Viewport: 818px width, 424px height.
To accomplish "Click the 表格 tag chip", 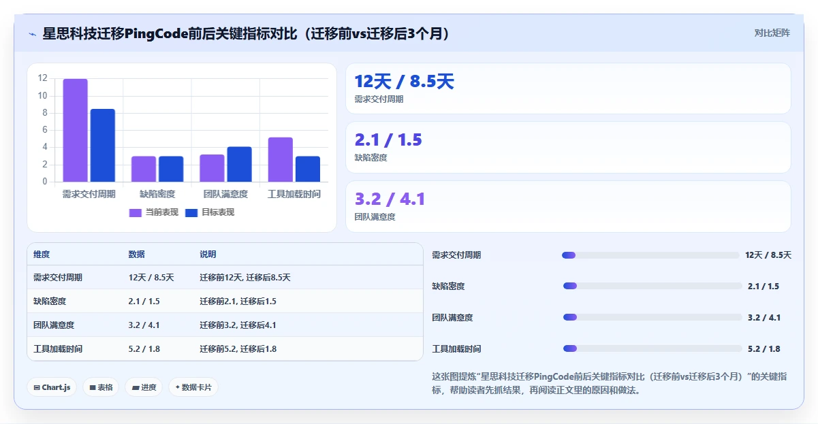I will coord(101,387).
